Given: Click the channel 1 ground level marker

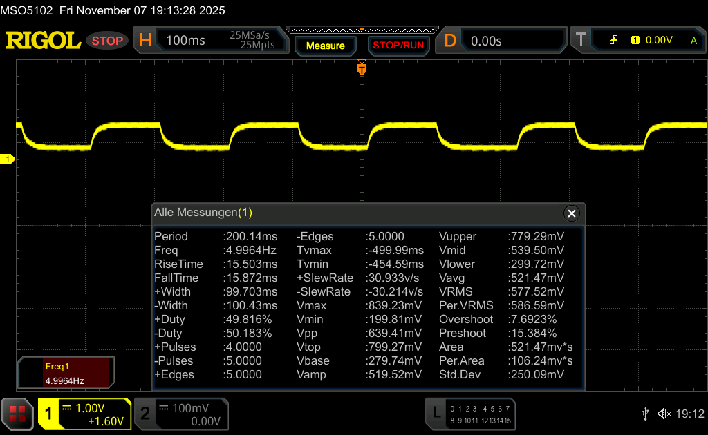Looking at the screenshot, I should (8, 159).
